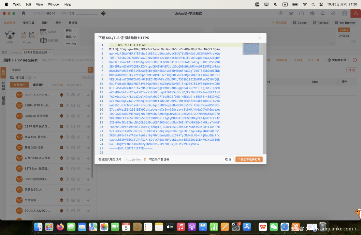The image size is (361, 235).
Task: Click the user avatar icon
Action: pyautogui.click(x=344, y=13)
